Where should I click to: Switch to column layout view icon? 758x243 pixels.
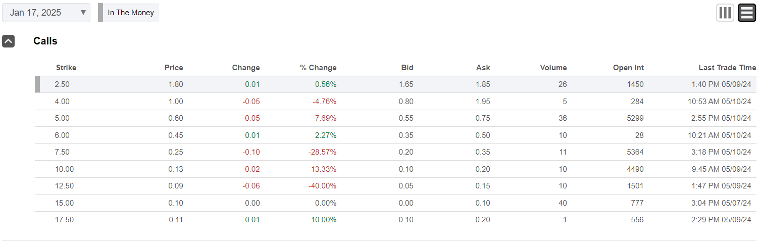[725, 13]
